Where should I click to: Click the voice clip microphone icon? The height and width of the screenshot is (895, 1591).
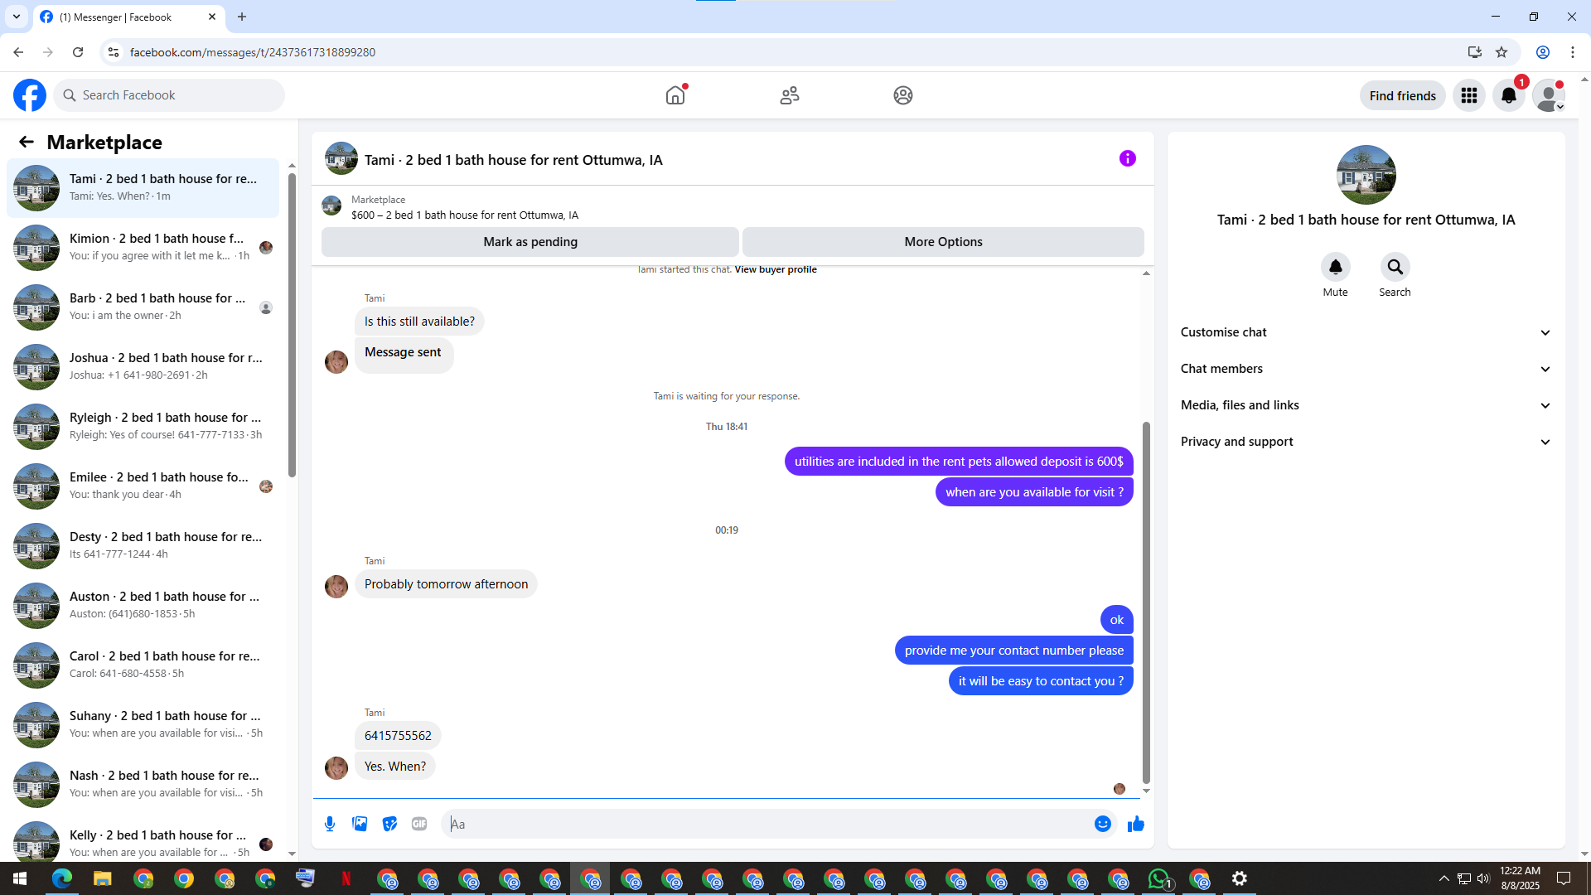tap(330, 824)
